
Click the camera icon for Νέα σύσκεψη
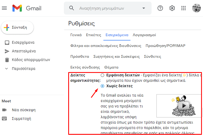click(x=4, y=110)
